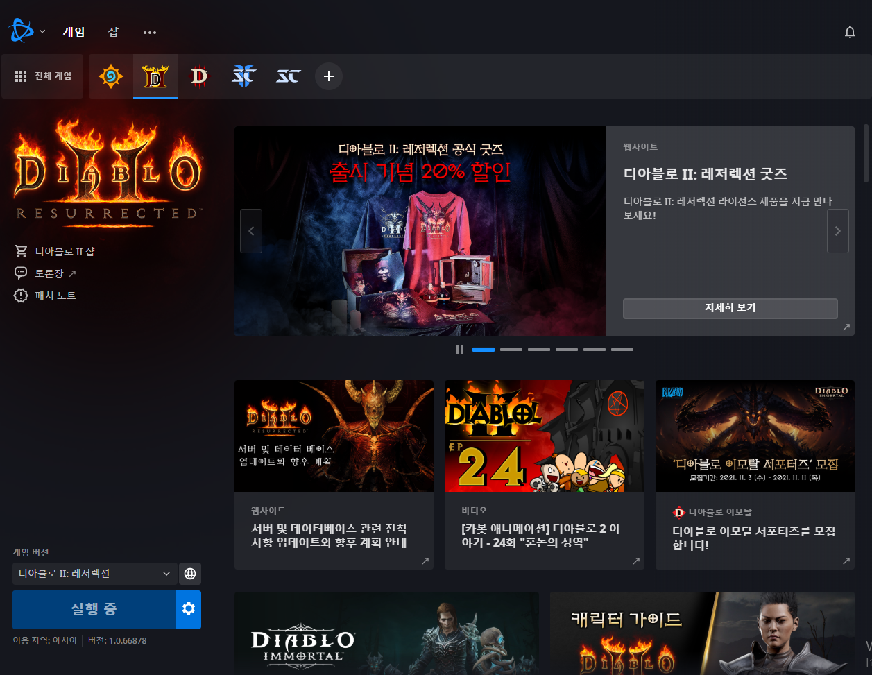Click the shopping cart icon in sidebar
The height and width of the screenshot is (675, 872).
[x=21, y=251]
